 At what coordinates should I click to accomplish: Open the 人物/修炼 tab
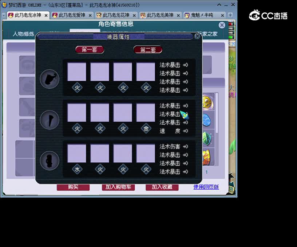(x=24, y=34)
